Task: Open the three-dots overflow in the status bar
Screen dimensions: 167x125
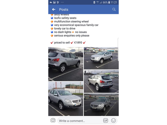Action: (62, 2)
